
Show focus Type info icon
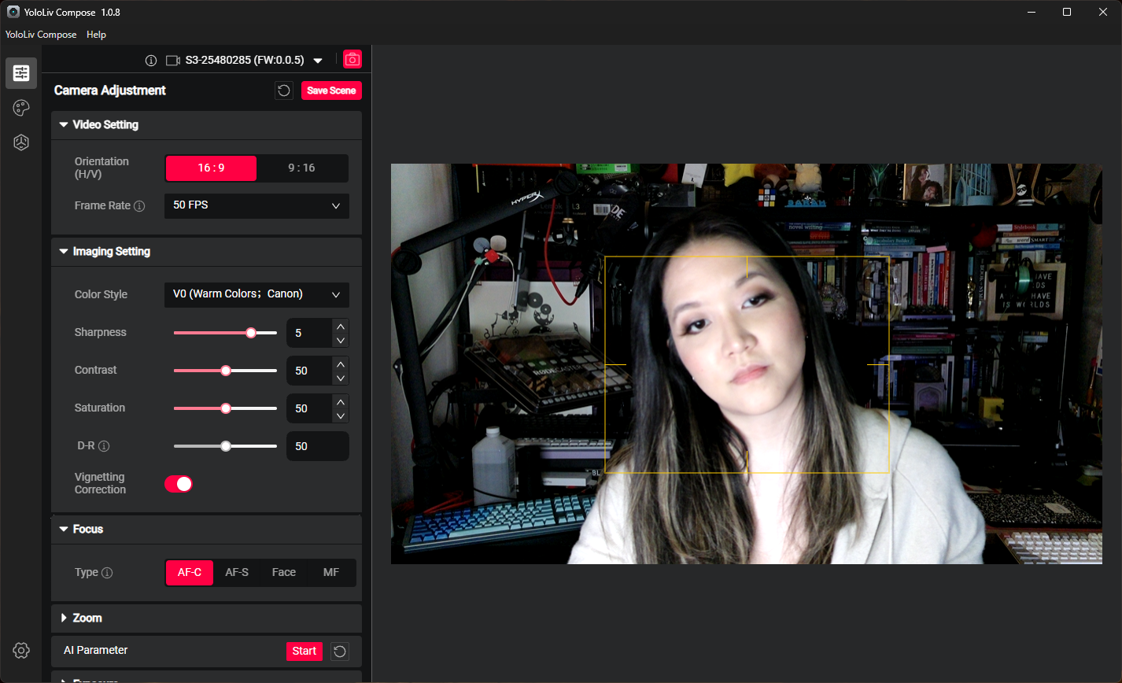(107, 573)
